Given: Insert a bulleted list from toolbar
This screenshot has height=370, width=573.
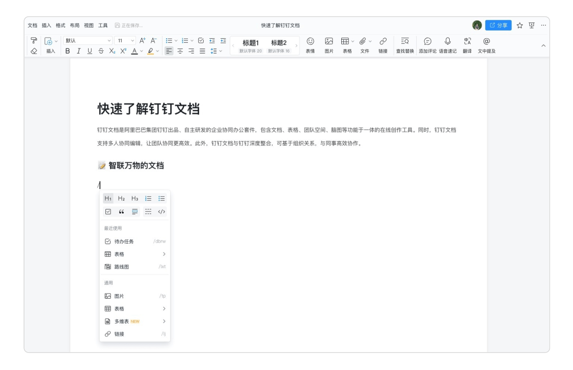Looking at the screenshot, I should (169, 41).
